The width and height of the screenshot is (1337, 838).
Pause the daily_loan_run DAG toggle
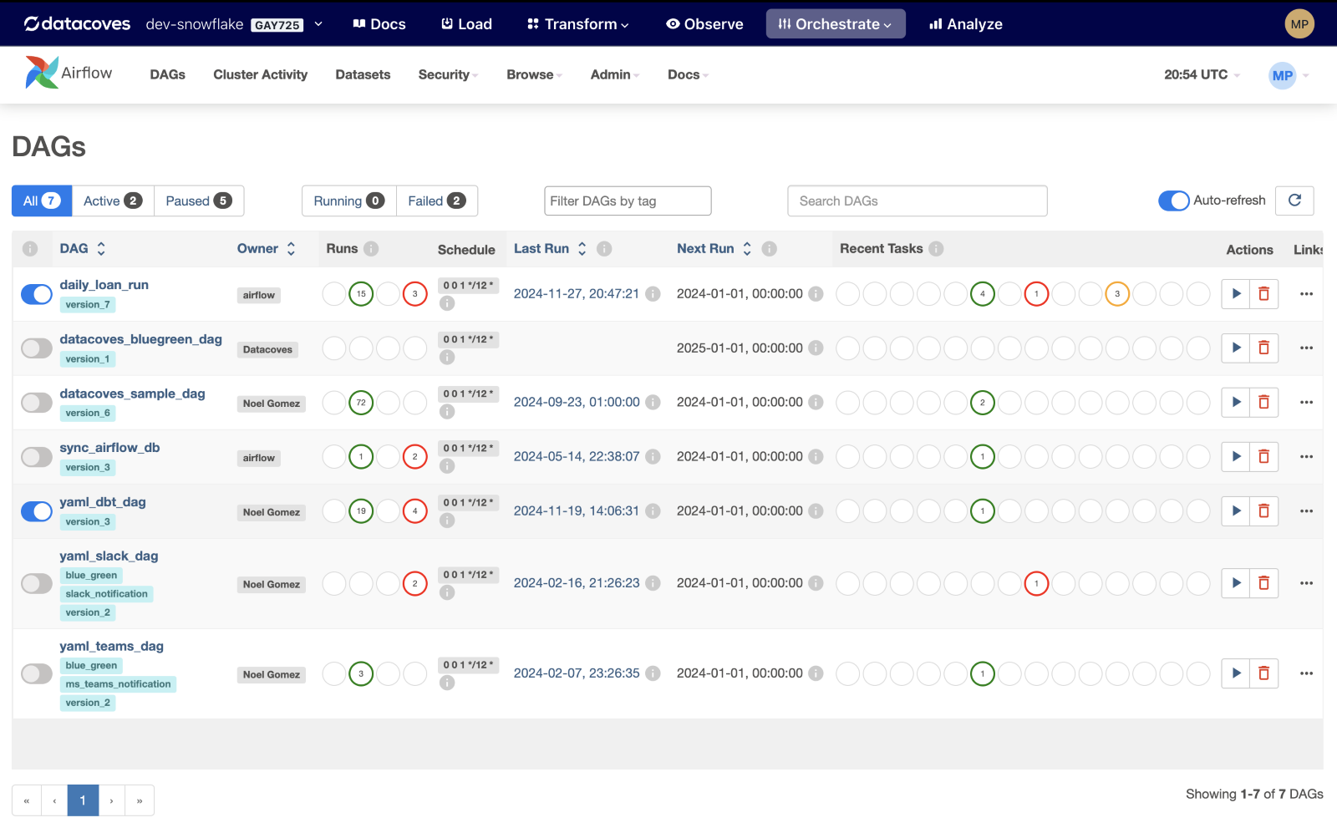point(37,294)
